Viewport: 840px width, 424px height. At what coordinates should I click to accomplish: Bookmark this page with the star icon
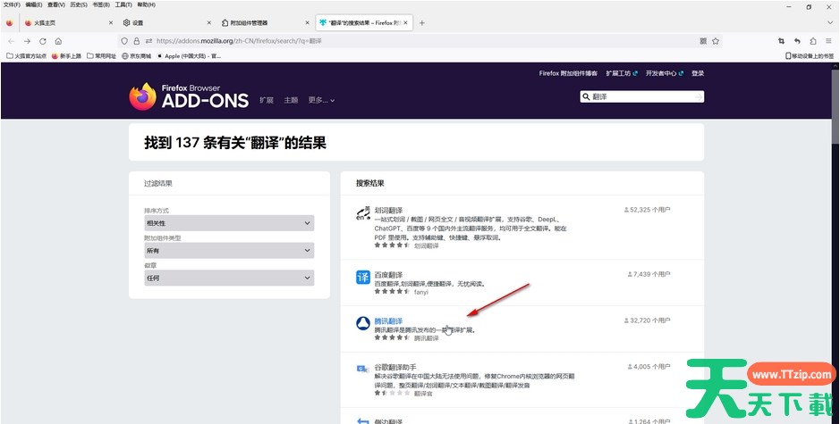click(716, 41)
